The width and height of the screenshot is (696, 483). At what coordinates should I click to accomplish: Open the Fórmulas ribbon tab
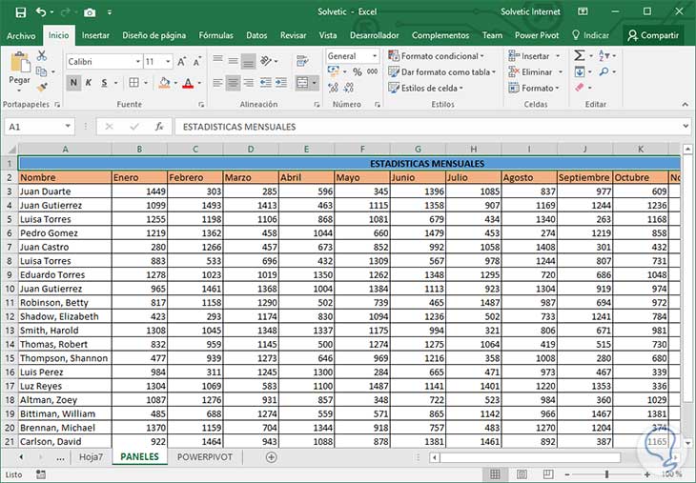215,35
